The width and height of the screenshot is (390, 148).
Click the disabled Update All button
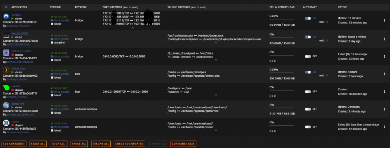click(158, 144)
